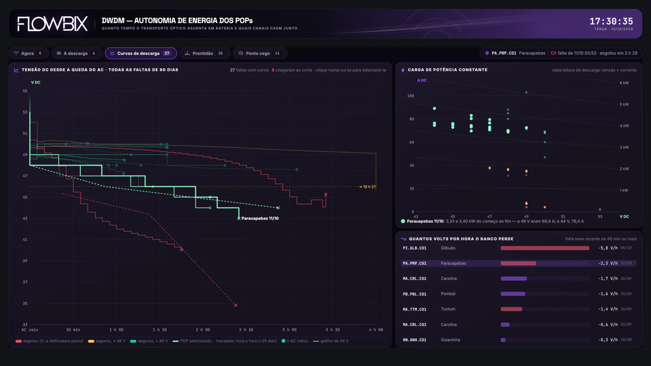This screenshot has width=651, height=366.
Task: Click the FLOWBIX logo
Action: [53, 24]
